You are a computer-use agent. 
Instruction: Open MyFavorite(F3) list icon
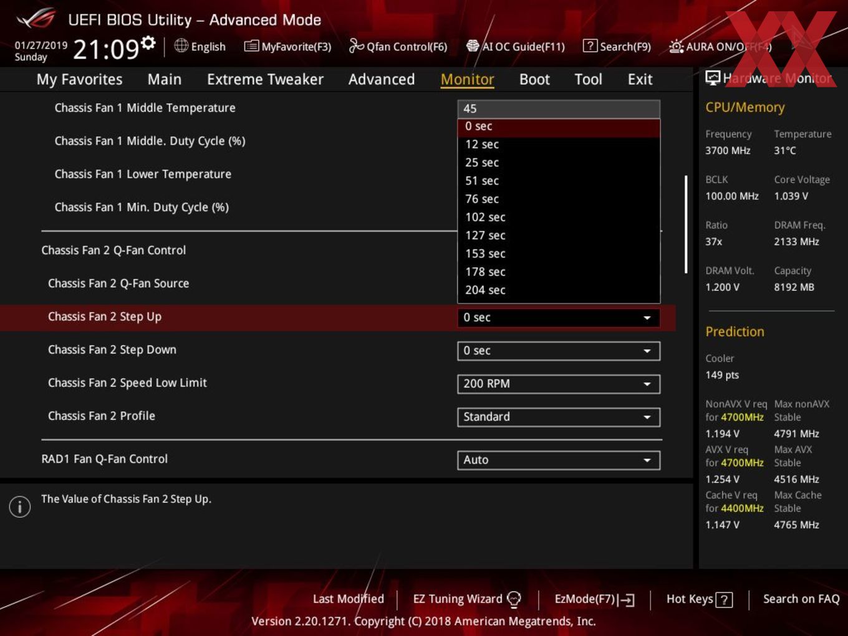pyautogui.click(x=251, y=46)
